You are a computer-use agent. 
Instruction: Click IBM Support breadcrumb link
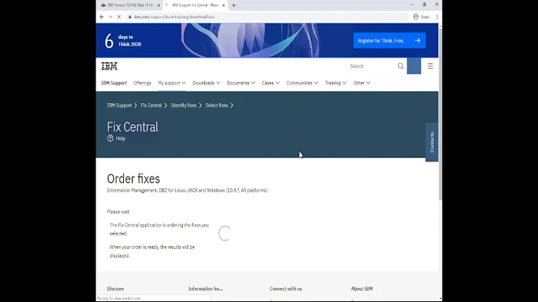pos(119,105)
